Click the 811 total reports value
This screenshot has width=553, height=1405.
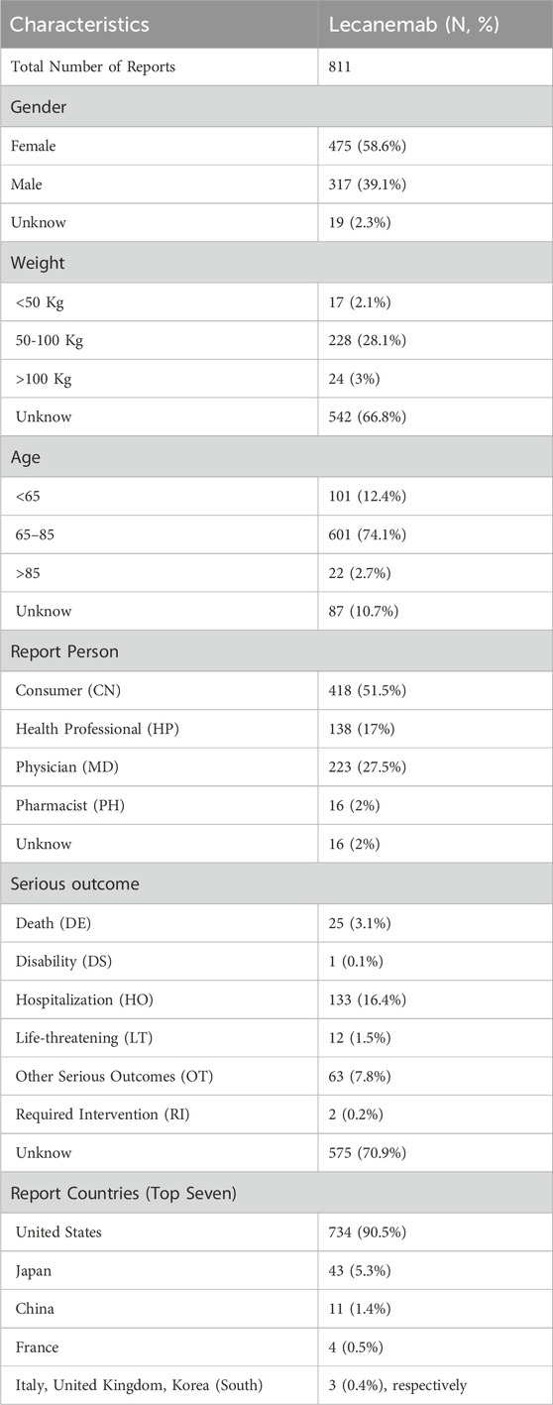tap(341, 67)
